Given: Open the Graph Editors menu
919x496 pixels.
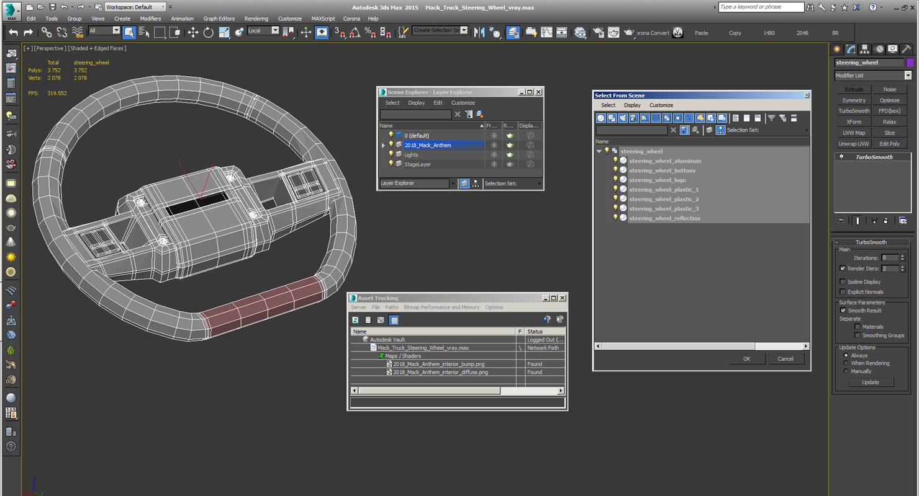Looking at the screenshot, I should pyautogui.click(x=219, y=19).
